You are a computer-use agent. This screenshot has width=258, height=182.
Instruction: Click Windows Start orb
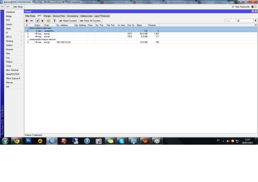5,141
